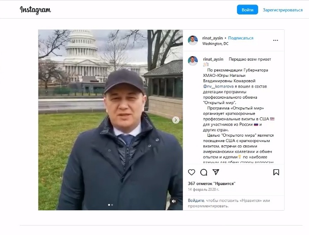Viewport: 309px width, 235px height.
Task: Click the Войдите link below the post
Action: tap(196, 201)
